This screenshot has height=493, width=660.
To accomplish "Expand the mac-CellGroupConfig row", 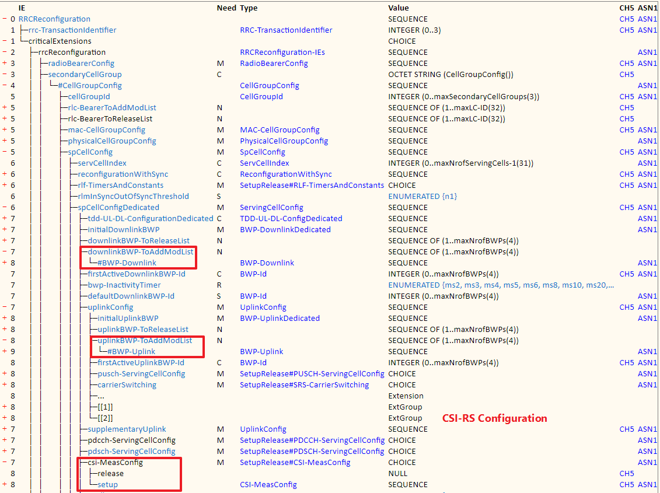I will 5,130.
